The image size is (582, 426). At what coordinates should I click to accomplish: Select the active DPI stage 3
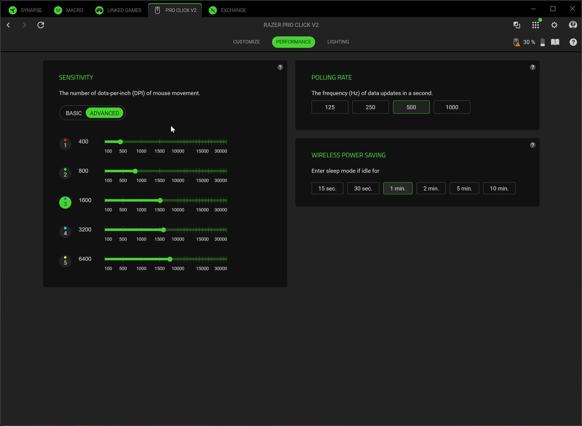click(x=65, y=203)
